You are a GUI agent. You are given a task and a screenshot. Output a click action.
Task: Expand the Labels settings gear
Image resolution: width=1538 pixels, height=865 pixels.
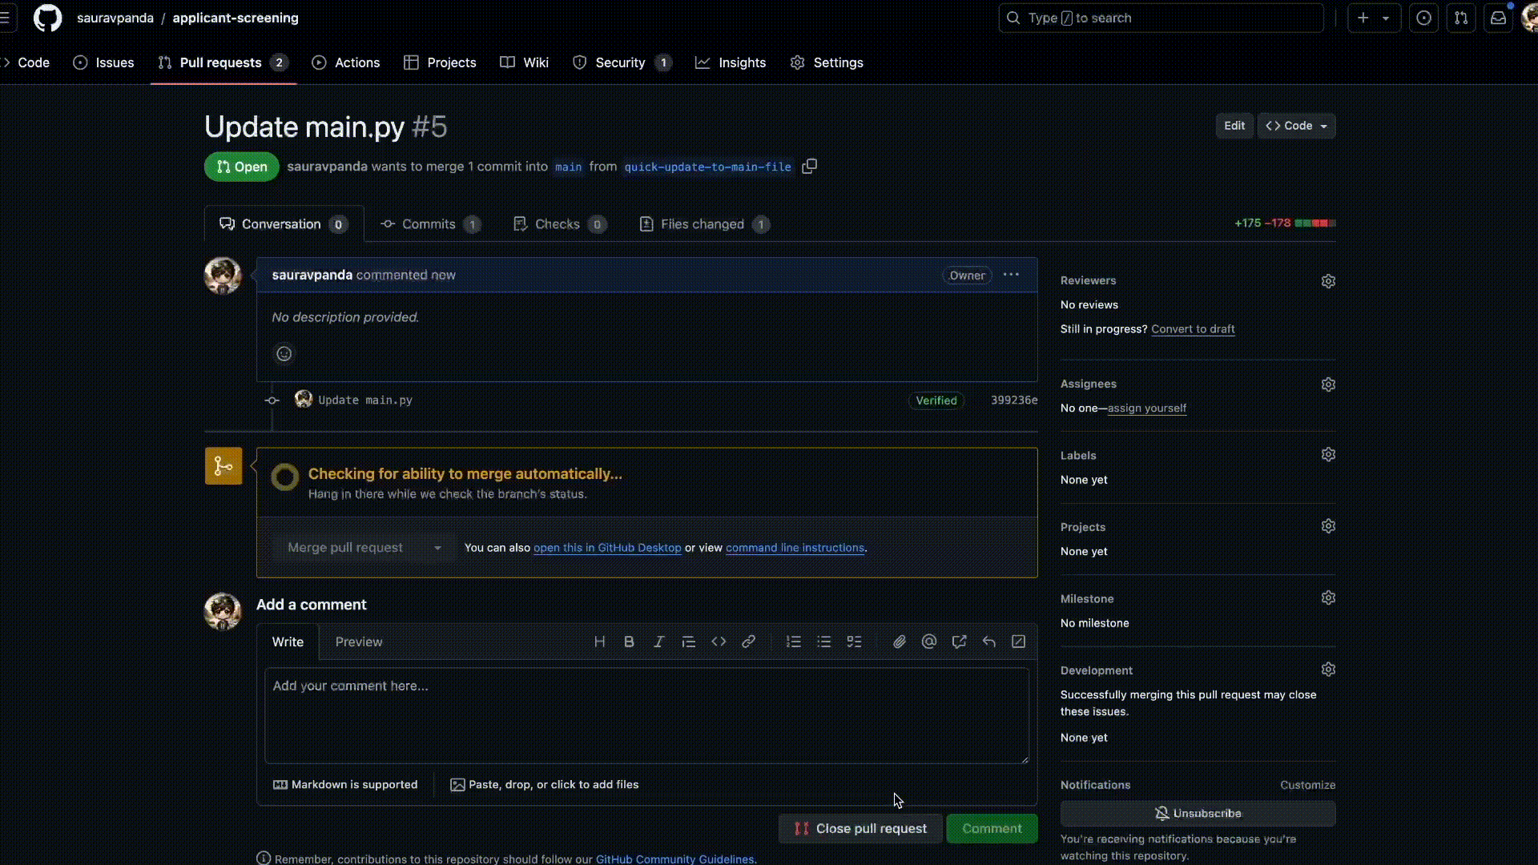point(1329,455)
